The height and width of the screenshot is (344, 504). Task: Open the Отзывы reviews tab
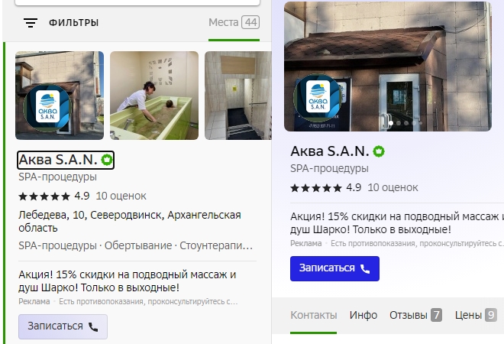[415, 315]
